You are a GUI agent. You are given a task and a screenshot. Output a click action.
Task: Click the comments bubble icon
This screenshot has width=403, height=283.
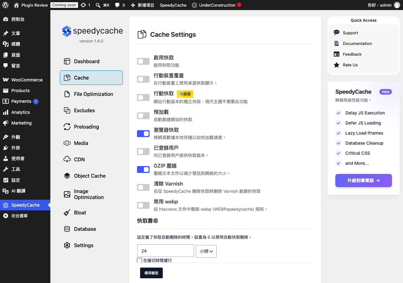(x=117, y=5)
